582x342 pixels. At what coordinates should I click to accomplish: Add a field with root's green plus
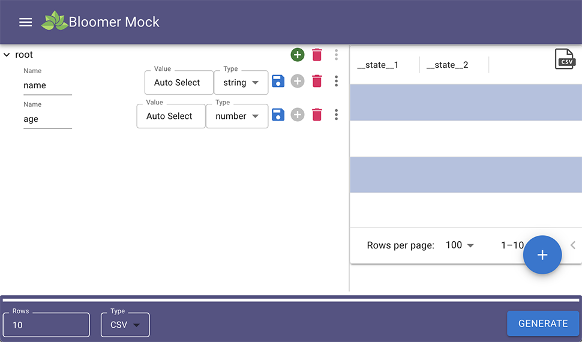click(x=298, y=55)
